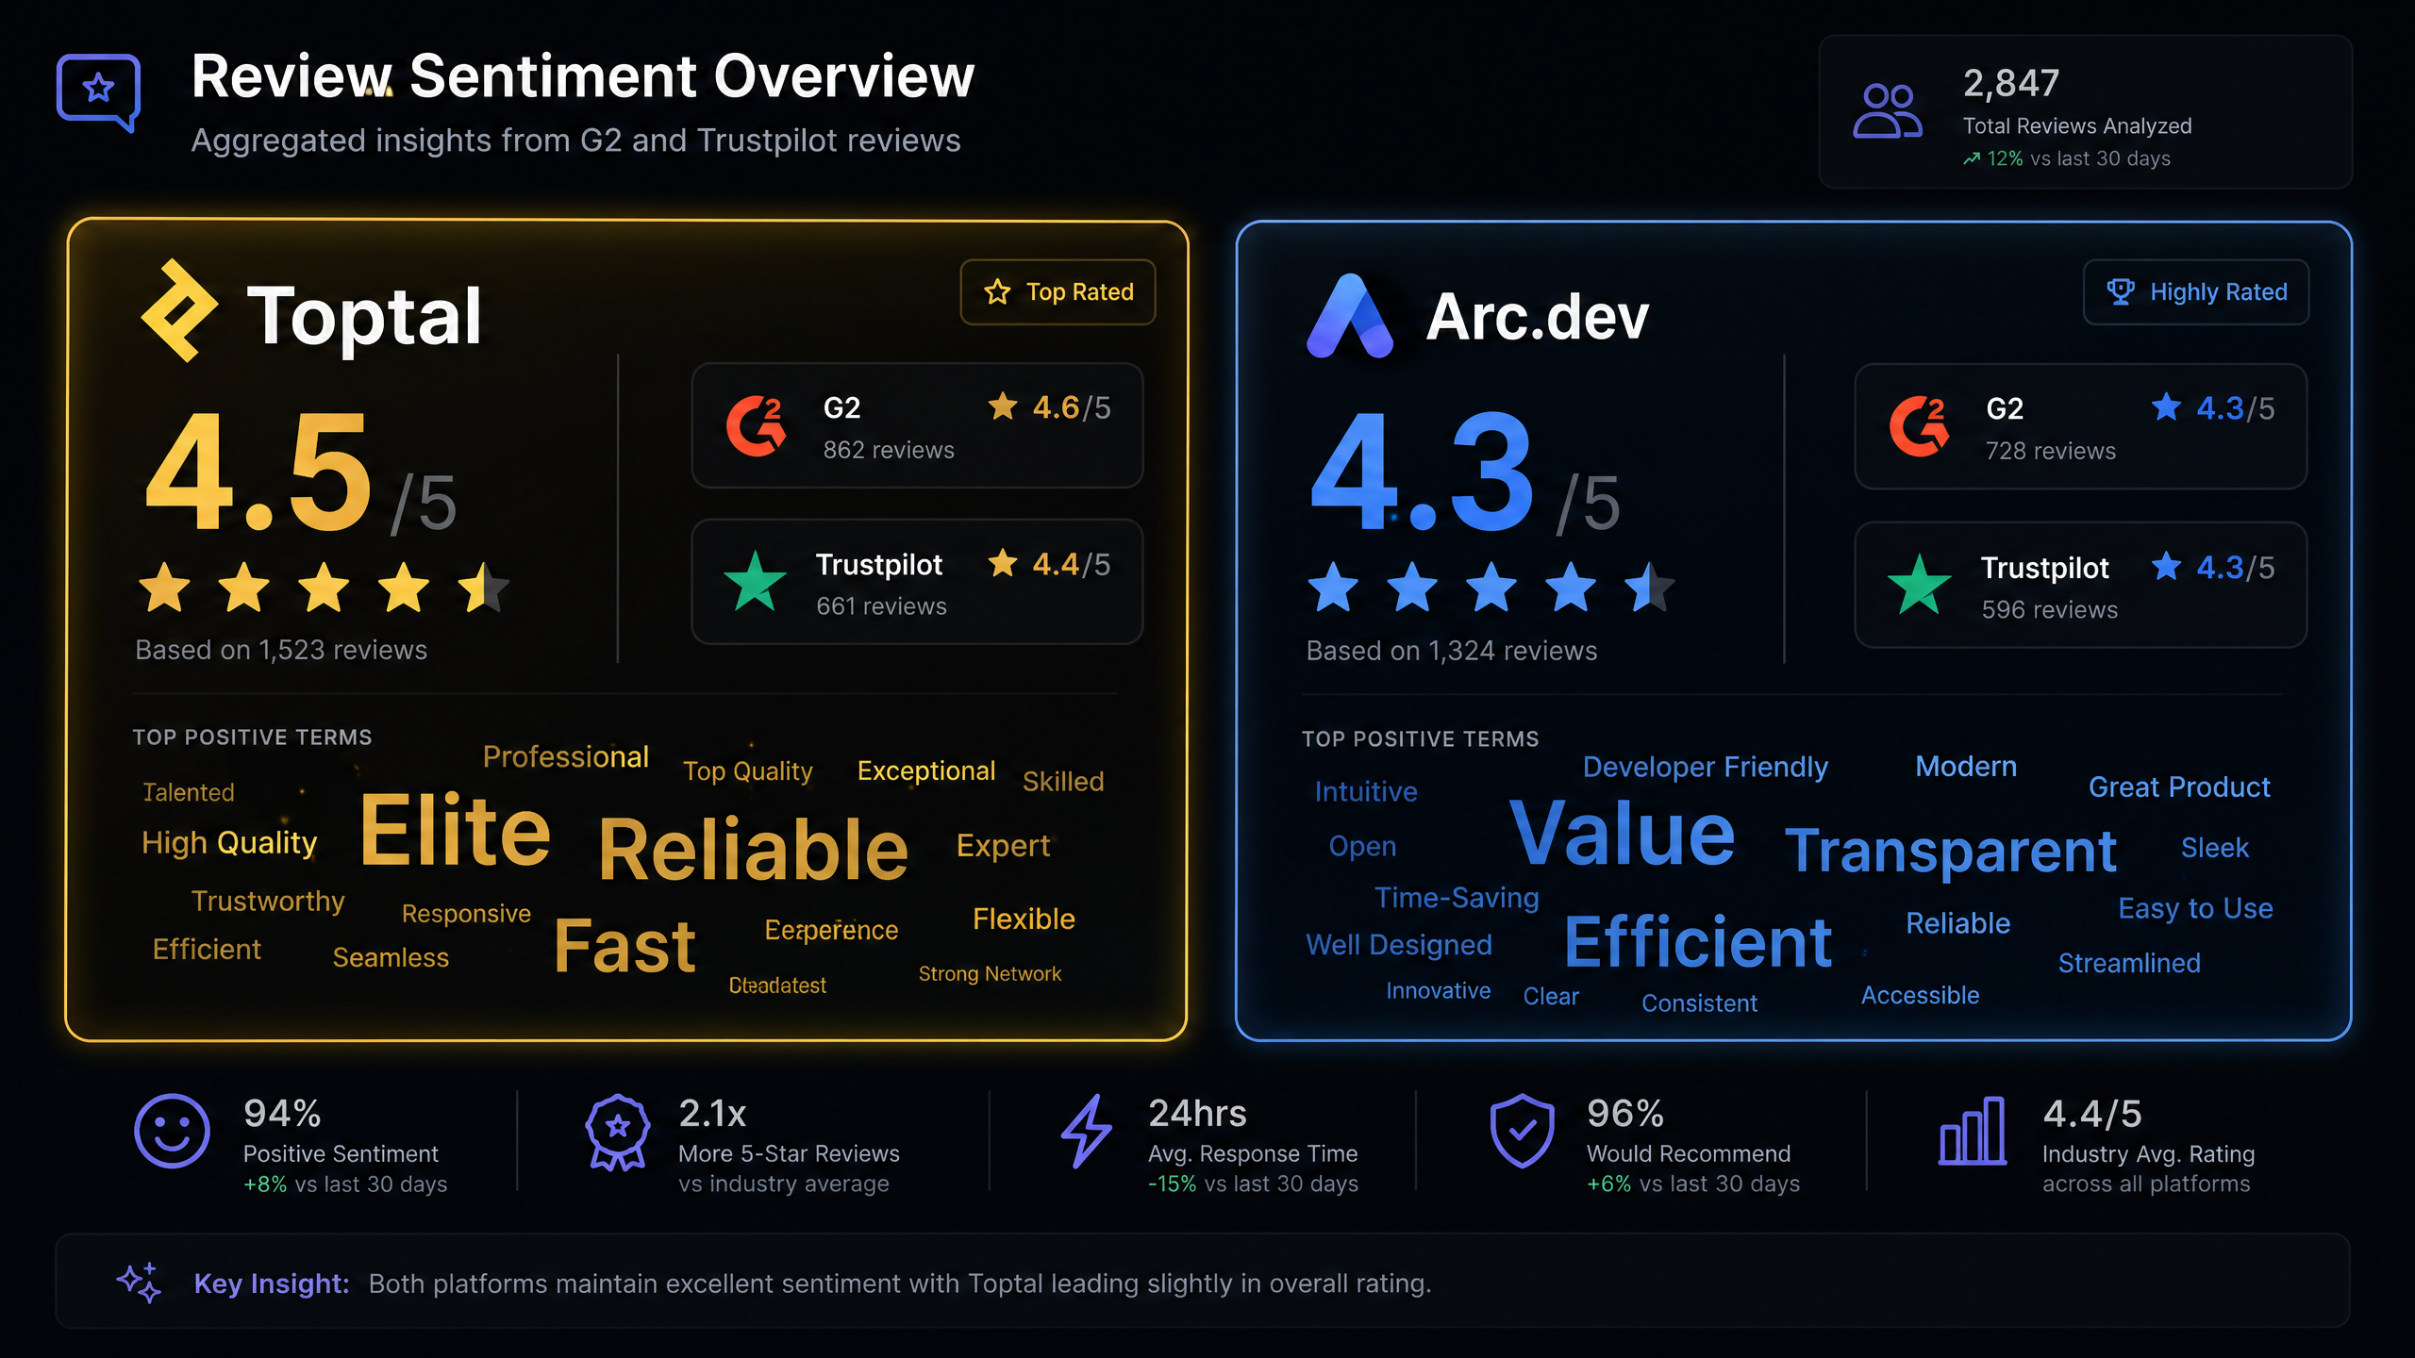This screenshot has width=2415, height=1358.
Task: Click the 4.4/5 Industry Avg. Rating value
Action: click(x=2092, y=1114)
